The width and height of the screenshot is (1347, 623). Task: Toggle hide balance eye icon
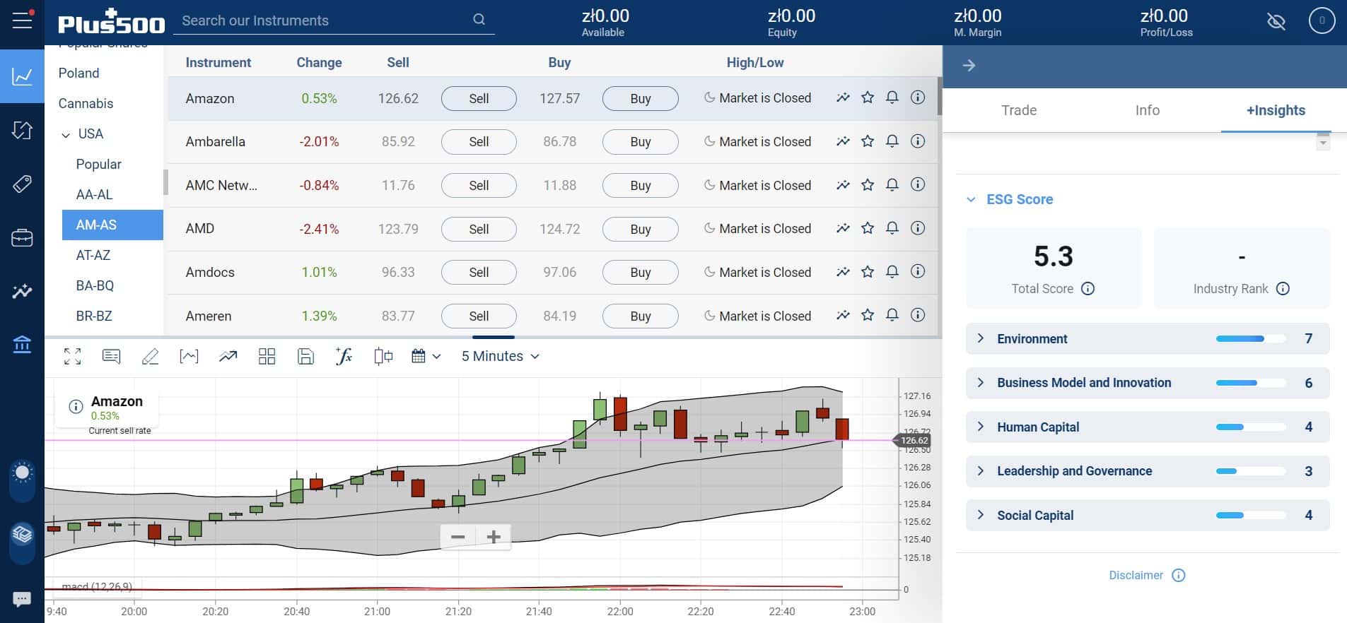click(x=1276, y=22)
